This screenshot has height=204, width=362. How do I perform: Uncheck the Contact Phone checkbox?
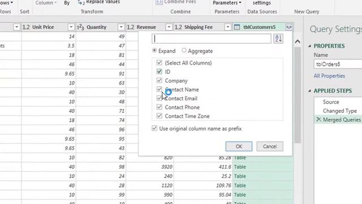pos(159,107)
